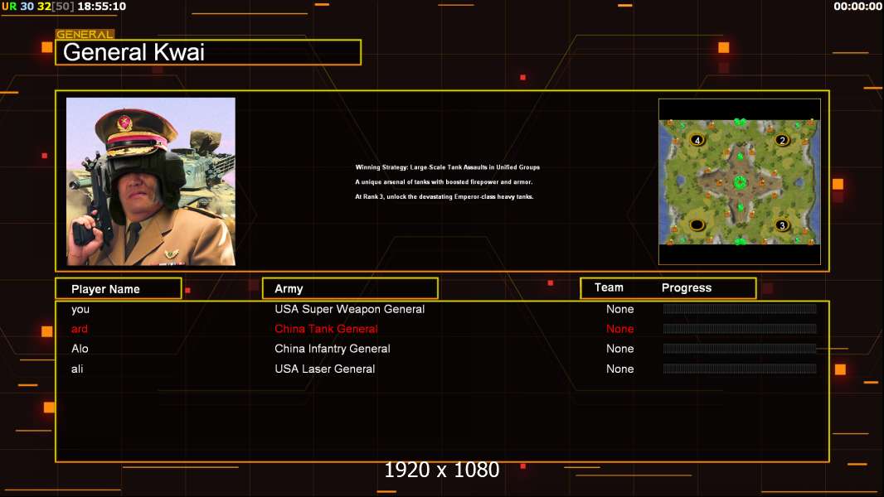
Task: Click the 'Winning Strategy' description line
Action: pos(448,167)
